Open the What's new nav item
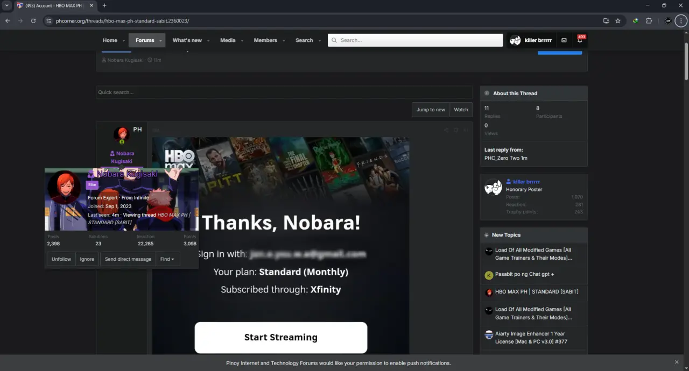Image resolution: width=689 pixels, height=371 pixels. [187, 40]
